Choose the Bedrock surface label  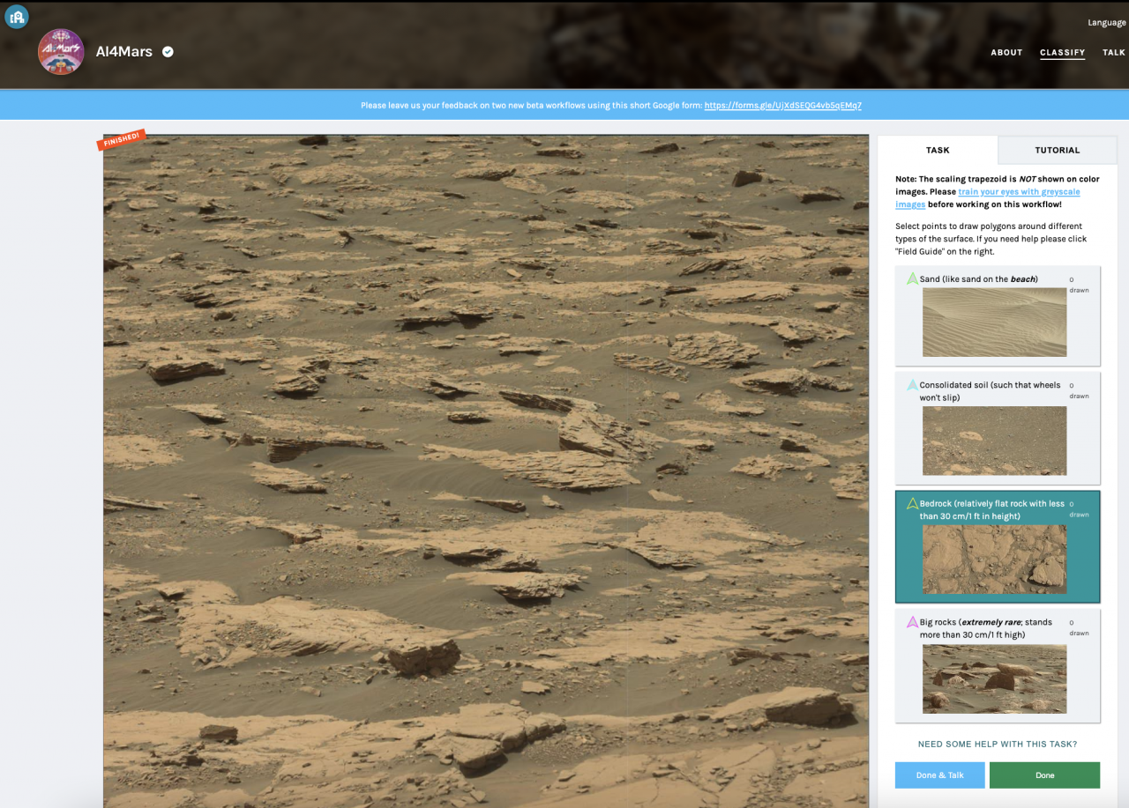pyautogui.click(x=991, y=510)
